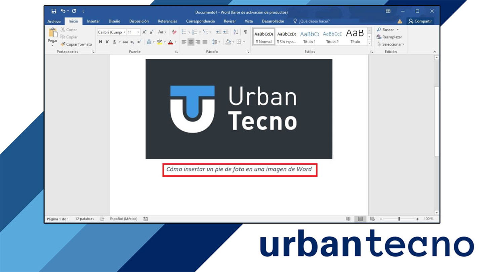Viewport: 484px width, 272px height.
Task: Click the Cortar cut command
Action: [69, 30]
